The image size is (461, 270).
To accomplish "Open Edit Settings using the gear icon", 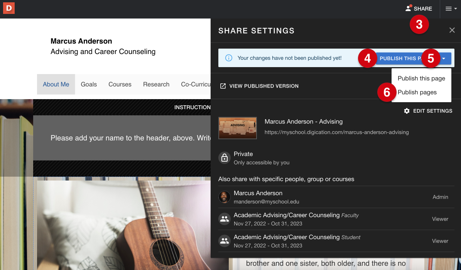I will [x=407, y=111].
